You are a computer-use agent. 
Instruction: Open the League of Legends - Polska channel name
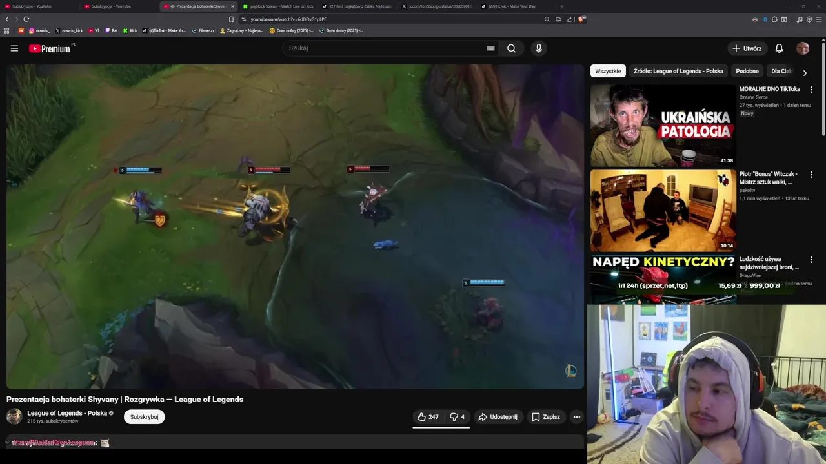point(67,413)
